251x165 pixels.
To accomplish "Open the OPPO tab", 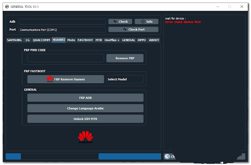I will (142, 40).
